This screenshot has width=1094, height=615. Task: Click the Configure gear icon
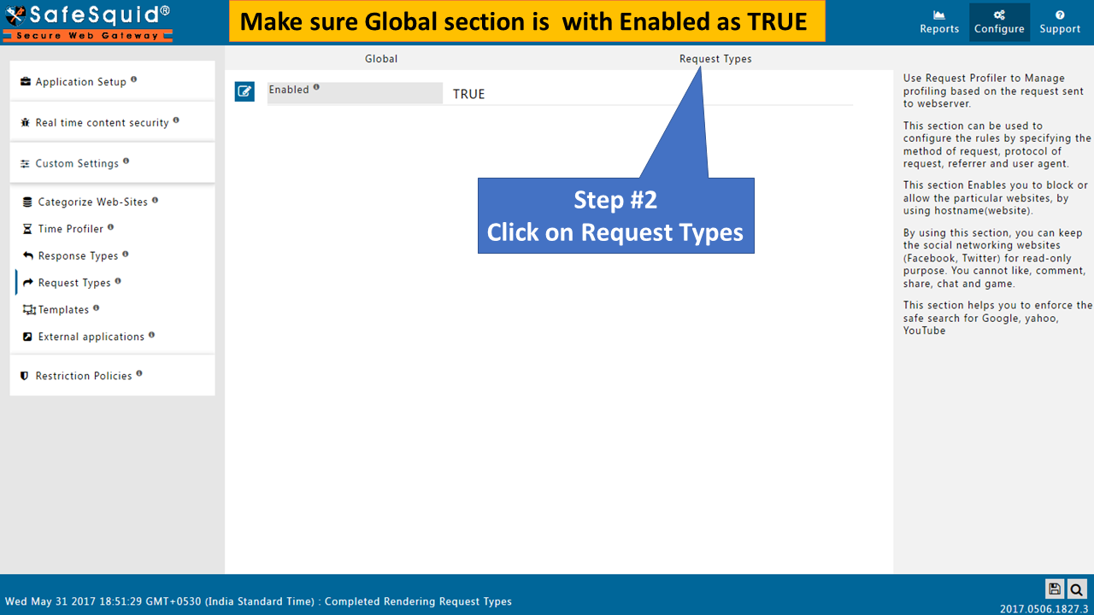(x=998, y=20)
